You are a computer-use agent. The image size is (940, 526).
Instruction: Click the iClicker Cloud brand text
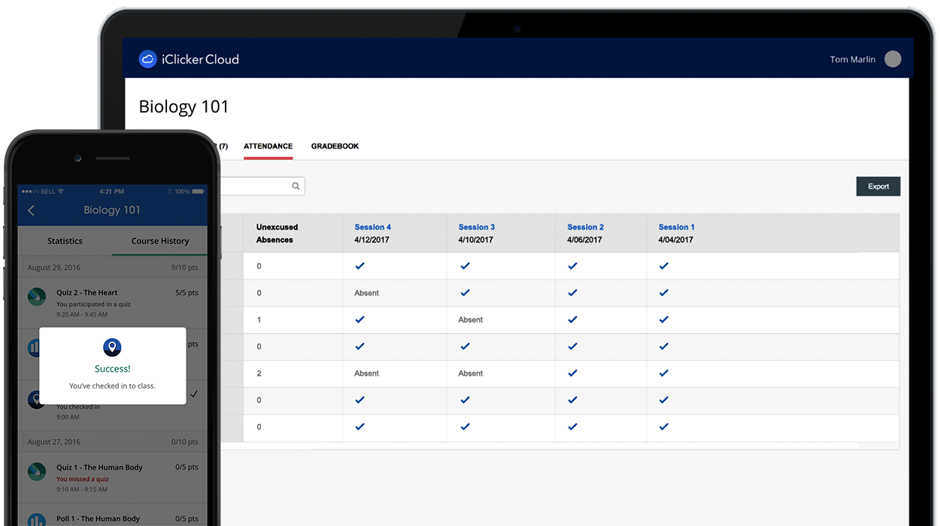pyautogui.click(x=200, y=59)
